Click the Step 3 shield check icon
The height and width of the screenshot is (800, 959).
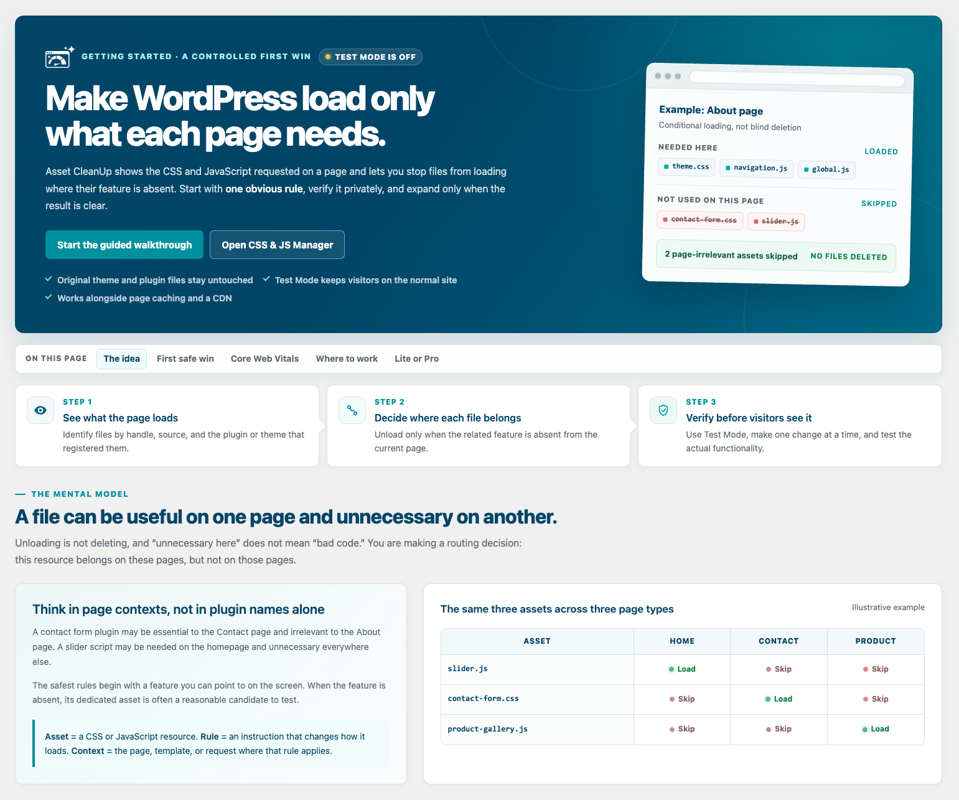[x=663, y=410]
